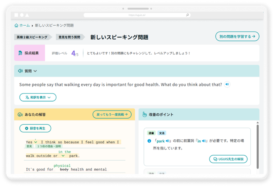Expand the chevron after 'Yes' in answer

point(36,142)
